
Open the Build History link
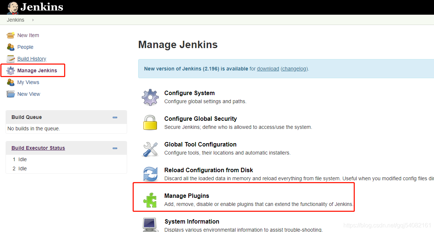coord(32,59)
